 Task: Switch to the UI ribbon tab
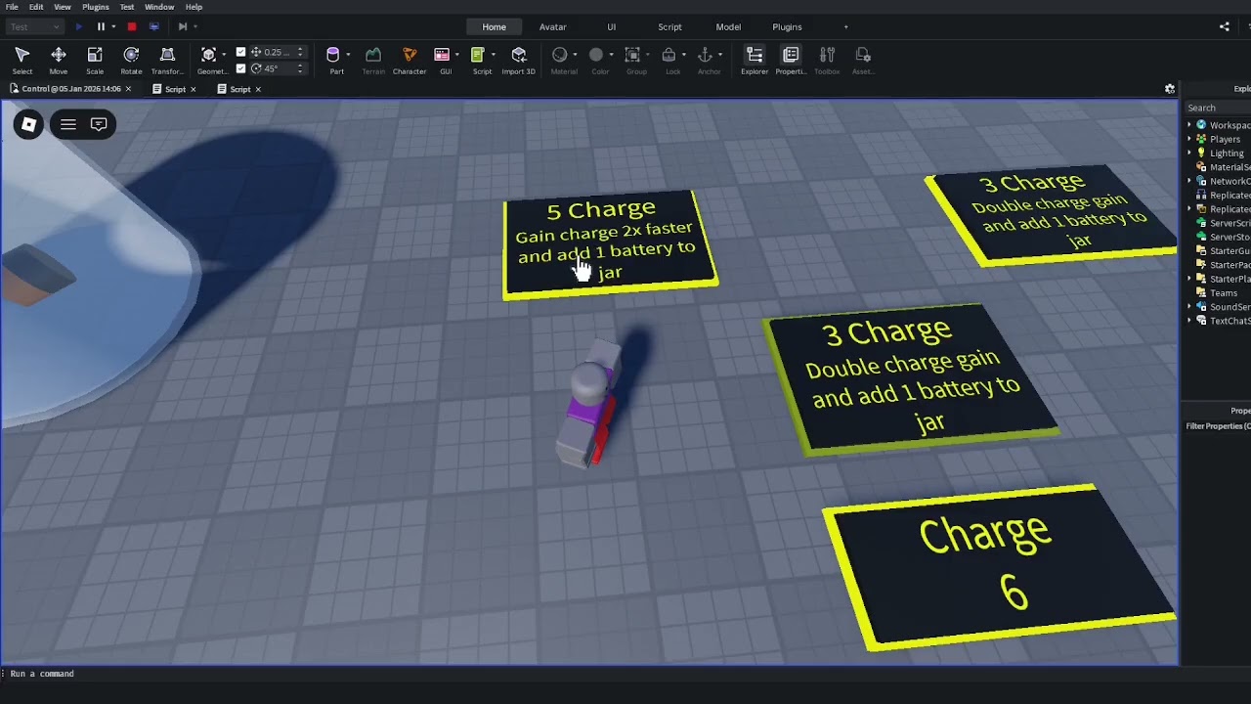tap(612, 26)
